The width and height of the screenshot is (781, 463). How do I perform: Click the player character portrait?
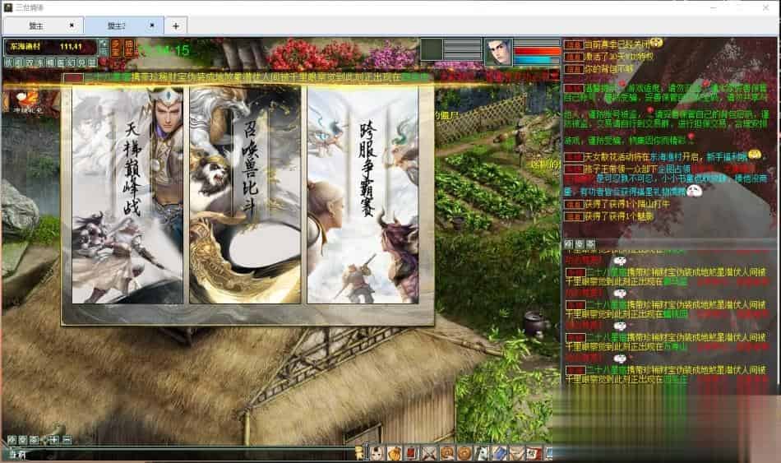point(498,51)
